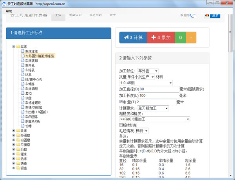Open the 计算要求 dropdown showing 单刀粗加工
The width and height of the screenshot is (235, 180).
[153, 108]
